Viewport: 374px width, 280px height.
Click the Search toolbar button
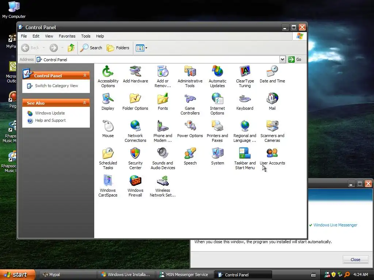tap(91, 48)
